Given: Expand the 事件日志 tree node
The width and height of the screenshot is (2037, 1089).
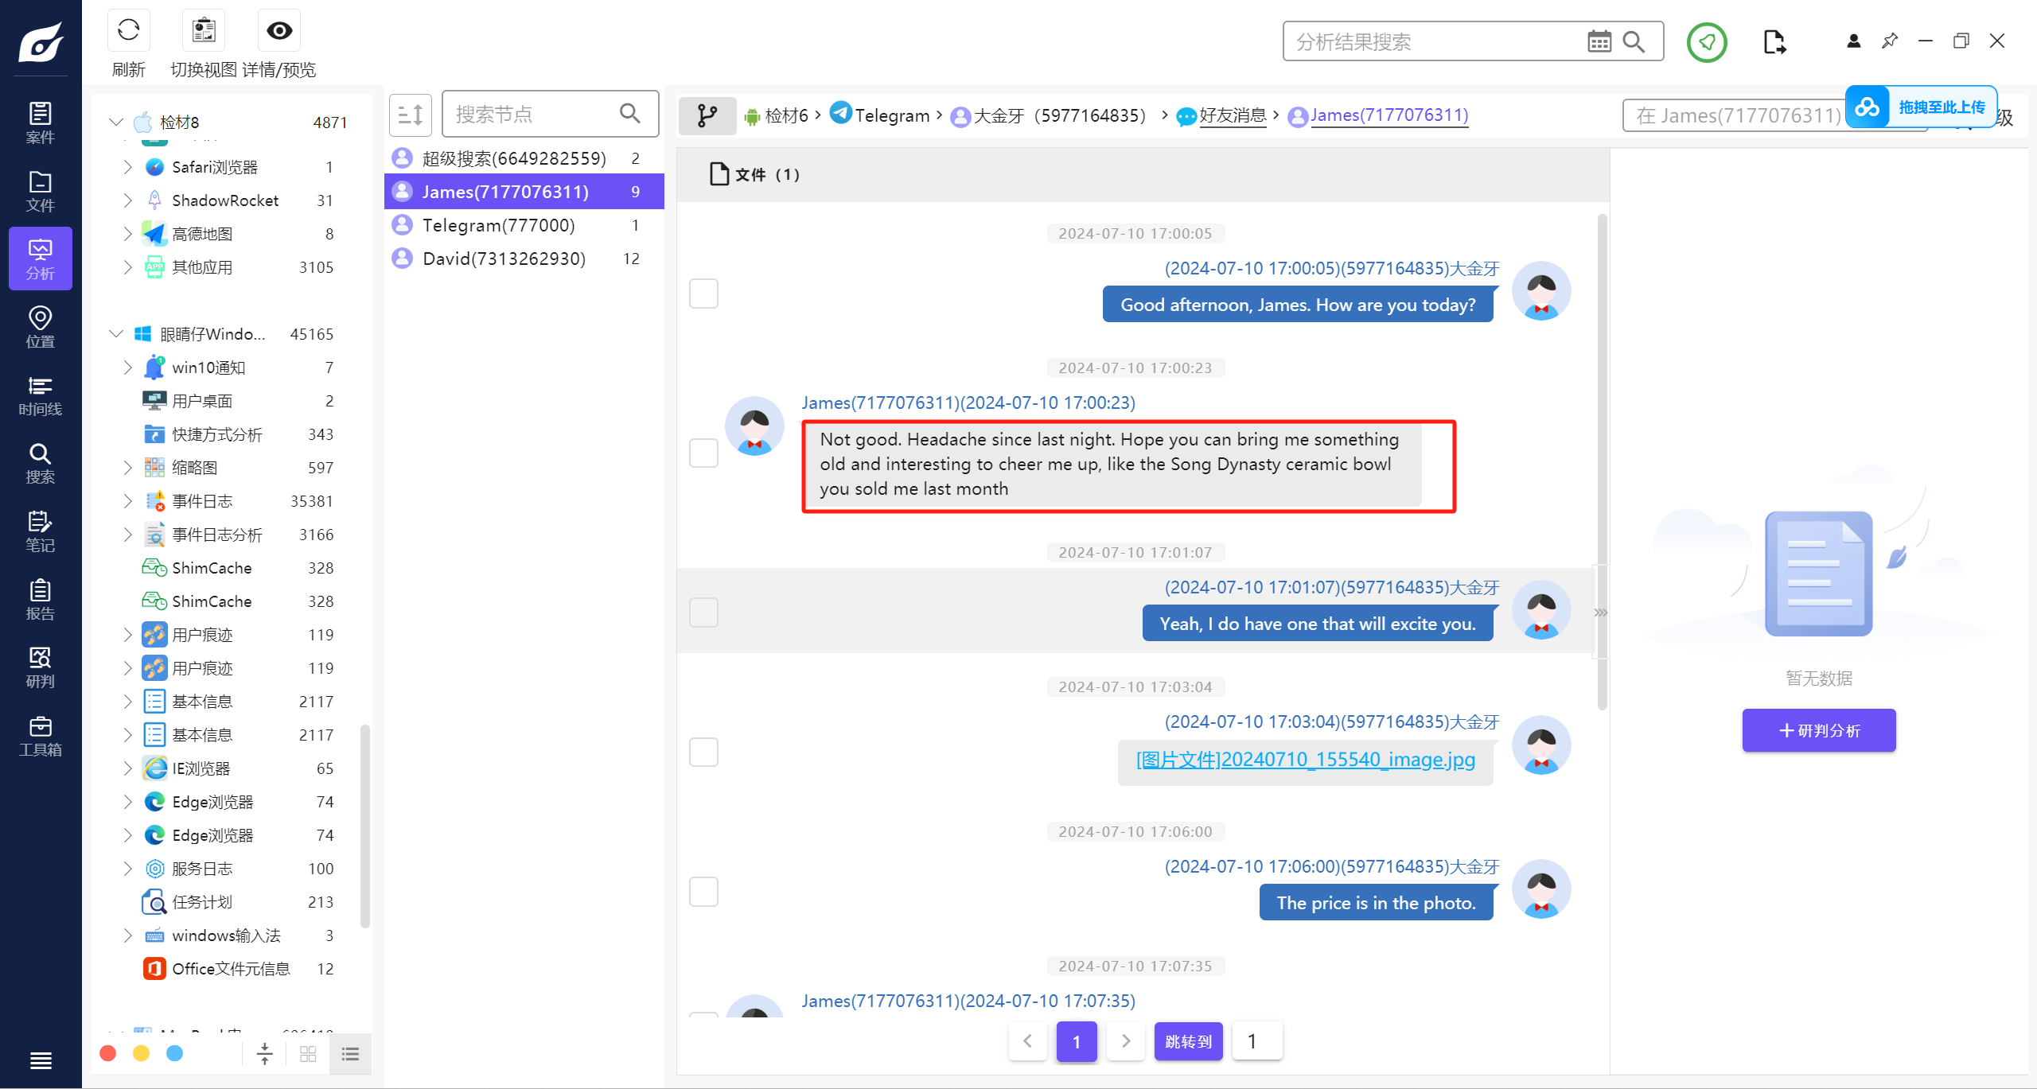Looking at the screenshot, I should [x=128, y=501].
